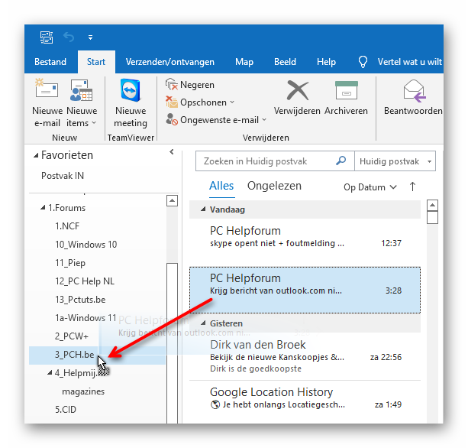Start a TeamViewer Nieuwe meeting
Image resolution: width=468 pixels, height=448 pixels.
click(x=131, y=92)
